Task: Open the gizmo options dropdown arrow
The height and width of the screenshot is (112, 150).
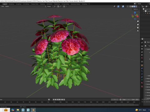Action: click(x=120, y=7)
